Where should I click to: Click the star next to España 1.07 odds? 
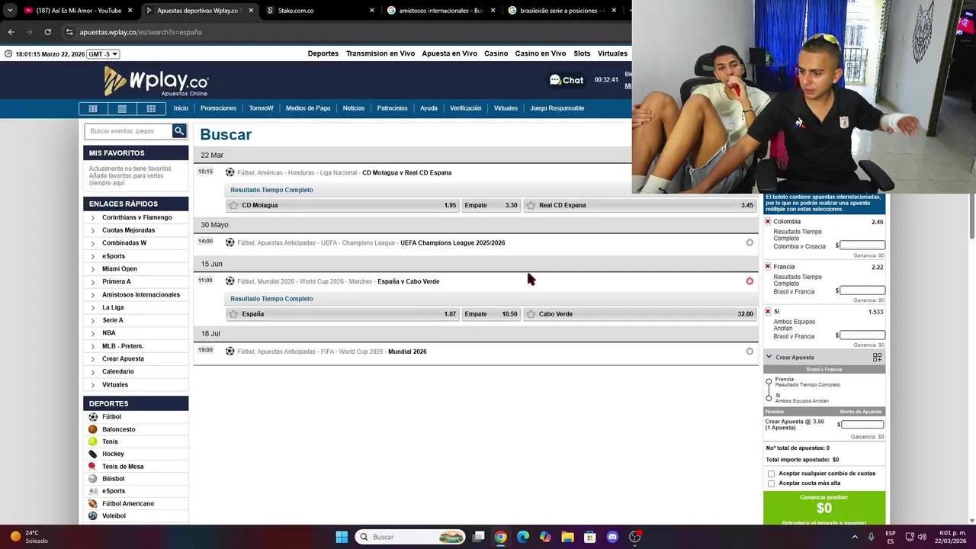coord(233,314)
